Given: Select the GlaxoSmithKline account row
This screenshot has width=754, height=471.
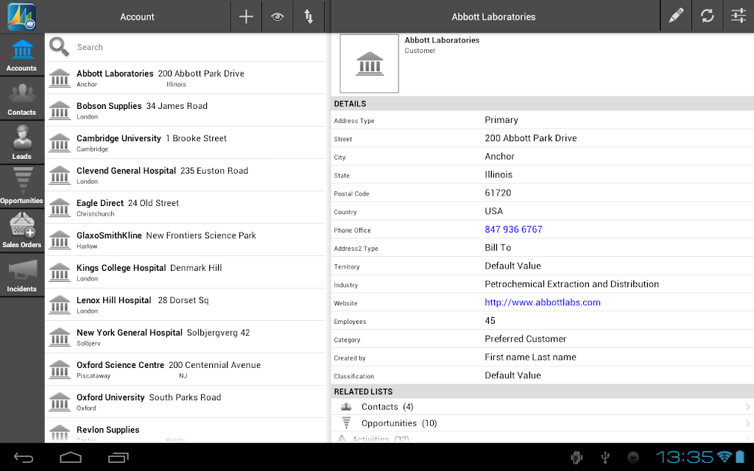Looking at the screenshot, I should [185, 240].
